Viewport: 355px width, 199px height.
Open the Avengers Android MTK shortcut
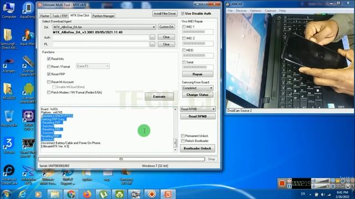28,93
